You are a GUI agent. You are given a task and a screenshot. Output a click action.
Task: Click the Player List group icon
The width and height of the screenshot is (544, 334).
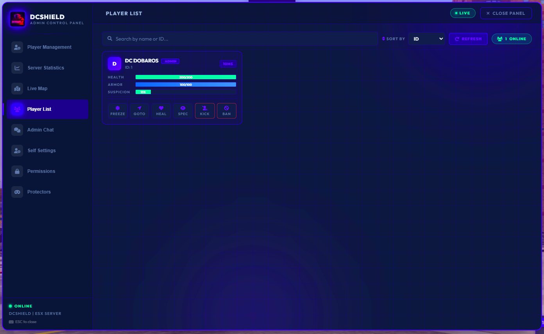coord(17,109)
